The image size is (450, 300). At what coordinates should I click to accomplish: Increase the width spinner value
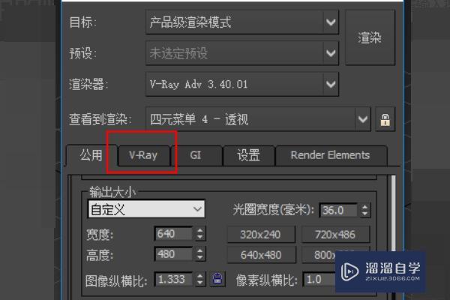click(x=200, y=230)
